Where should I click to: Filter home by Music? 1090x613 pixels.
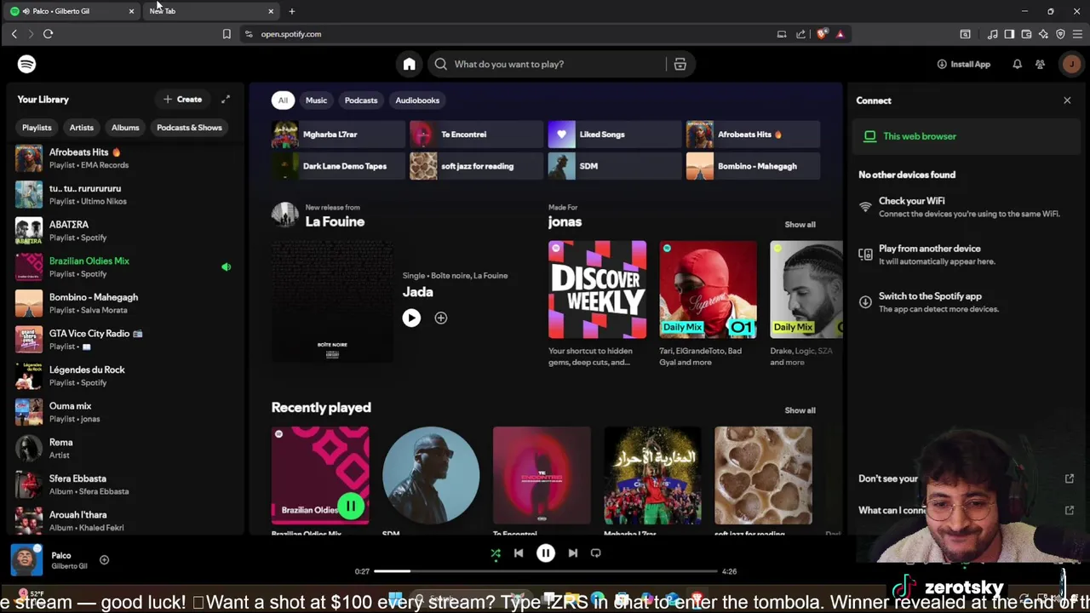316,100
